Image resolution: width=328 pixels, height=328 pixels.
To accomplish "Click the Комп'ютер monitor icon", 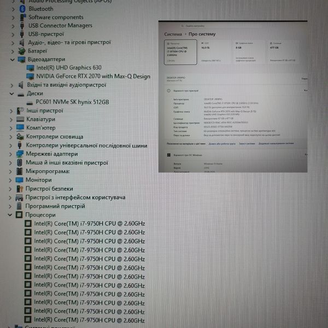I will pos(20,128).
